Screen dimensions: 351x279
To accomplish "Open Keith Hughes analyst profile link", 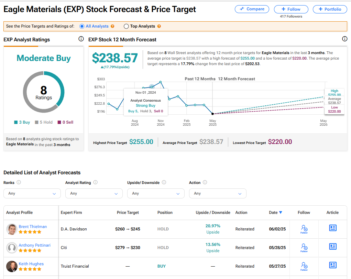I will (x=31, y=264).
